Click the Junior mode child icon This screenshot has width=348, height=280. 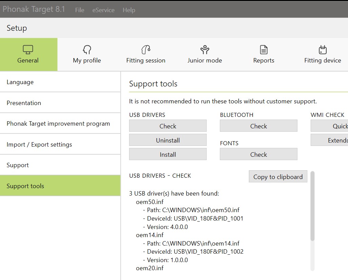click(205, 50)
